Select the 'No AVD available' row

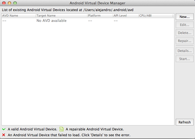pyautogui.click(x=88, y=21)
